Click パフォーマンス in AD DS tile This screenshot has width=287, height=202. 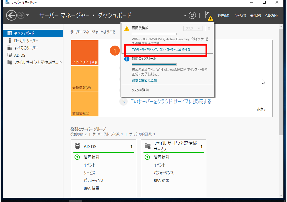(x=93, y=181)
